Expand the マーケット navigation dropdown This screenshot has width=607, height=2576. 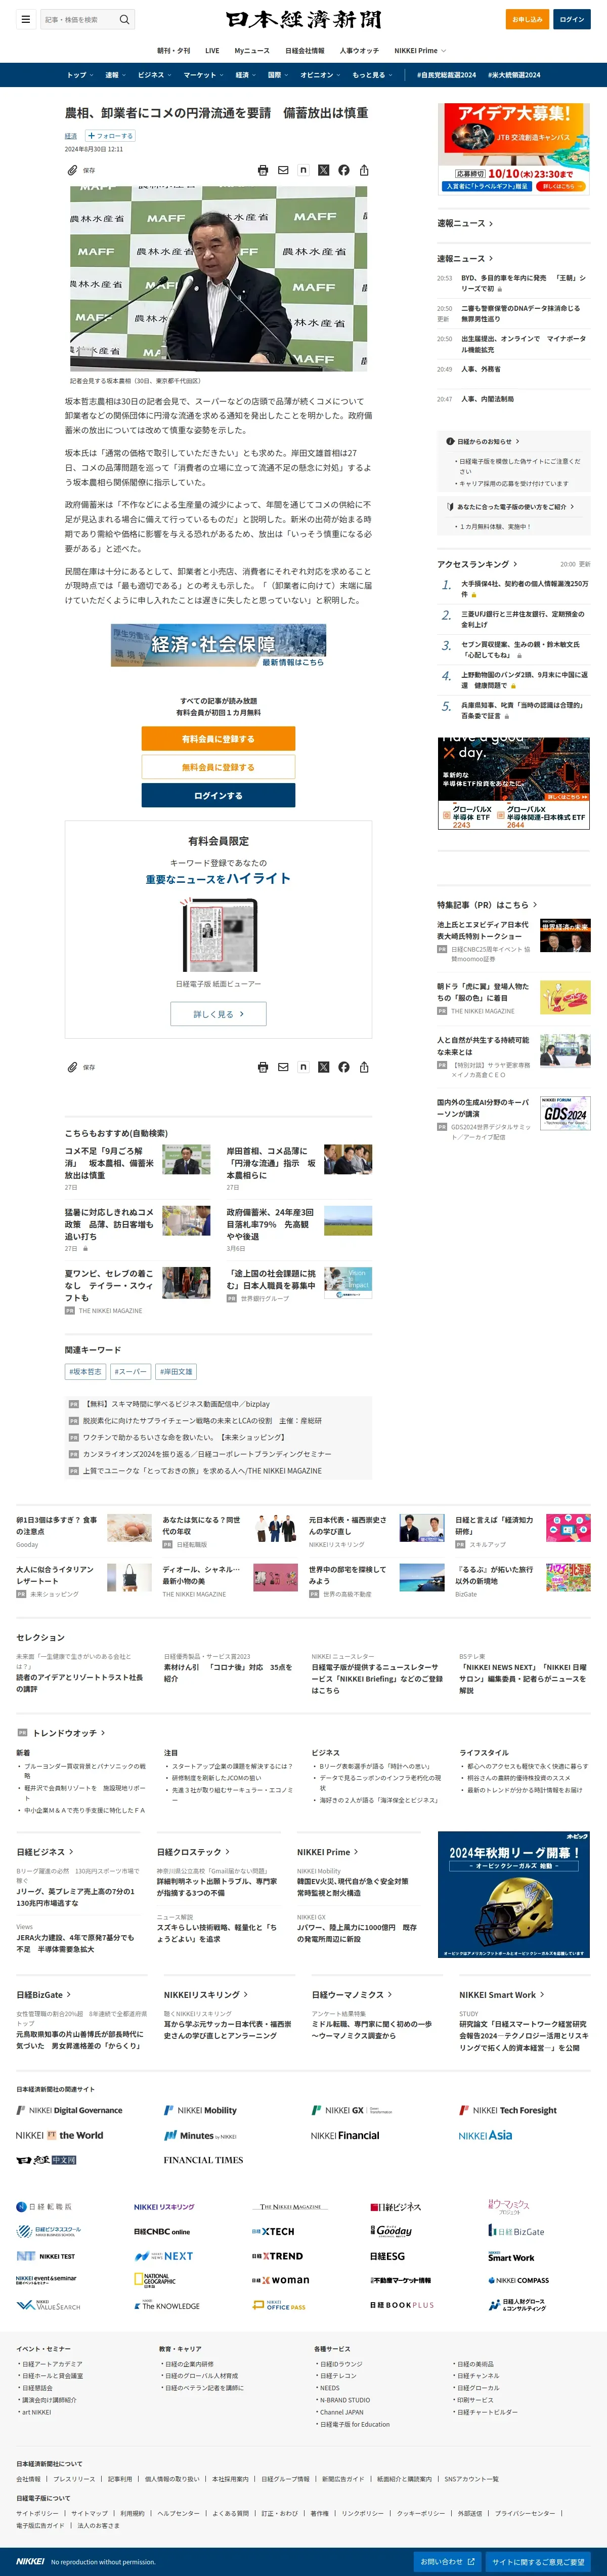tap(203, 75)
